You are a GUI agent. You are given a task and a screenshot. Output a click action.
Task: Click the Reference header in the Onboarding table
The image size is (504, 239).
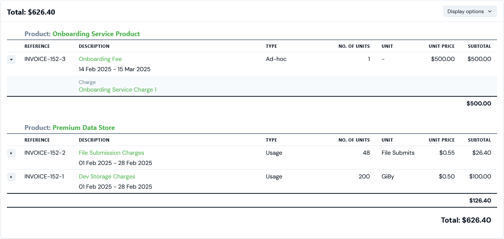click(x=37, y=46)
